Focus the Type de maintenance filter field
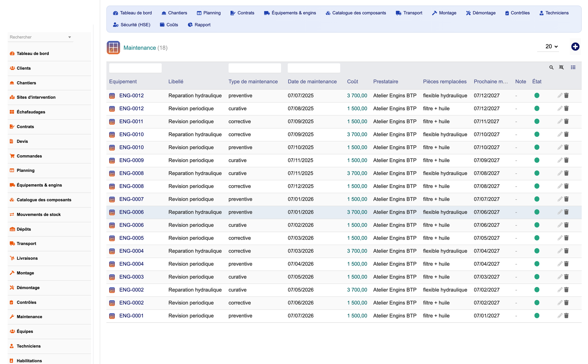 (x=255, y=68)
